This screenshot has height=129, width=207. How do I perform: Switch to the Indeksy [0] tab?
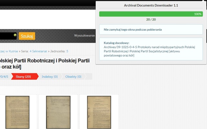49,77
